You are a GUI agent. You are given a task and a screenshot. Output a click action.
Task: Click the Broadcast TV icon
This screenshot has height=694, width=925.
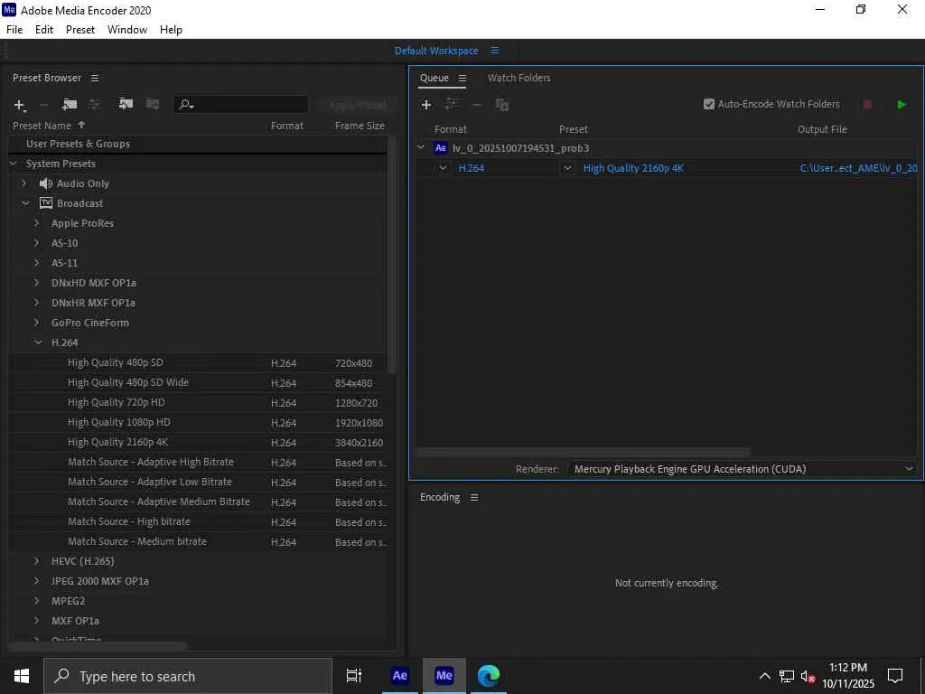coord(45,203)
